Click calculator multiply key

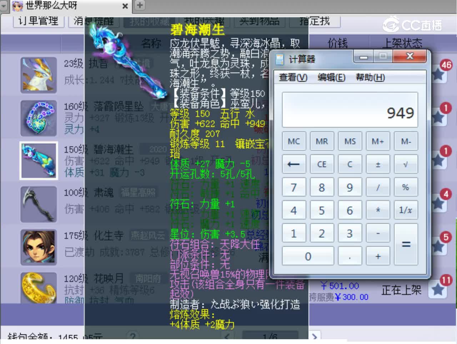(x=378, y=210)
